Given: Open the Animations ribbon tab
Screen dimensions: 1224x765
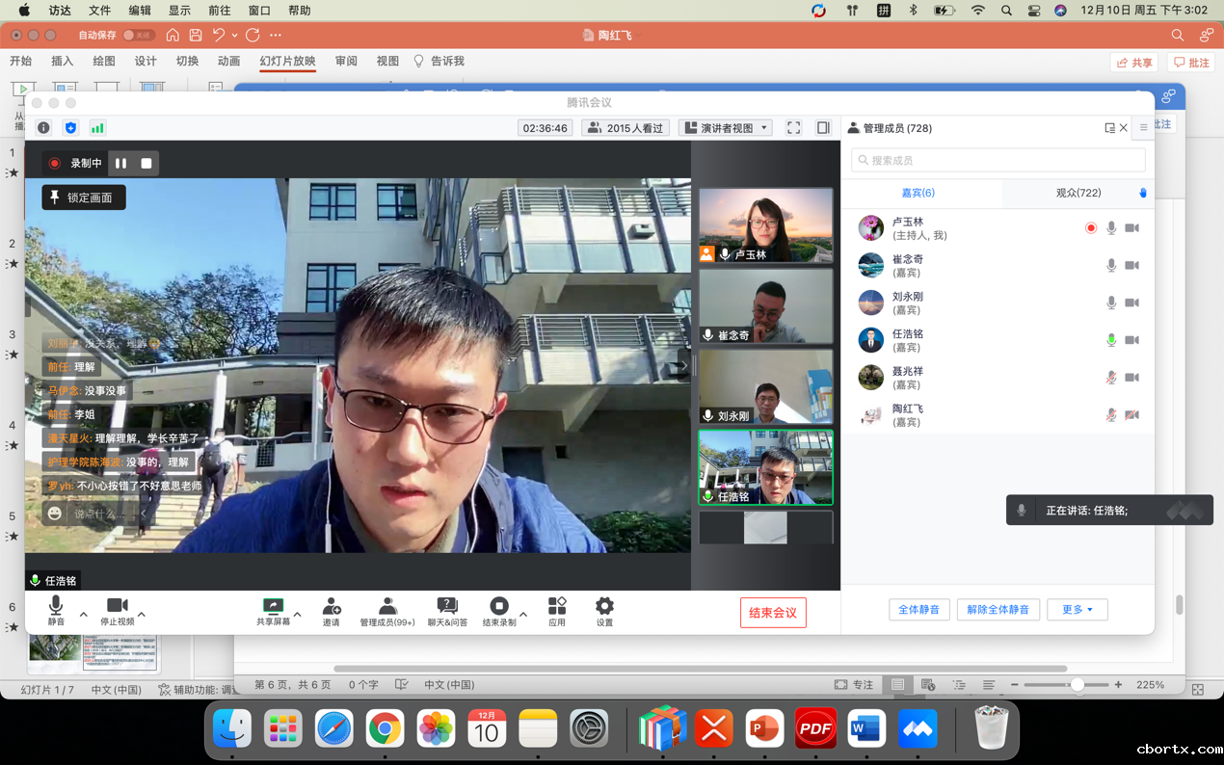Looking at the screenshot, I should point(228,61).
